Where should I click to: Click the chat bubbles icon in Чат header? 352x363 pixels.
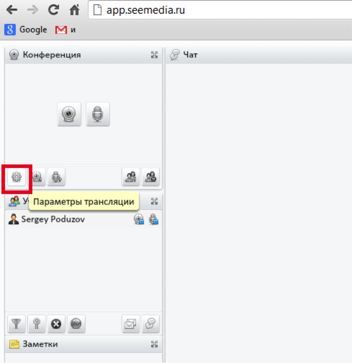point(175,55)
